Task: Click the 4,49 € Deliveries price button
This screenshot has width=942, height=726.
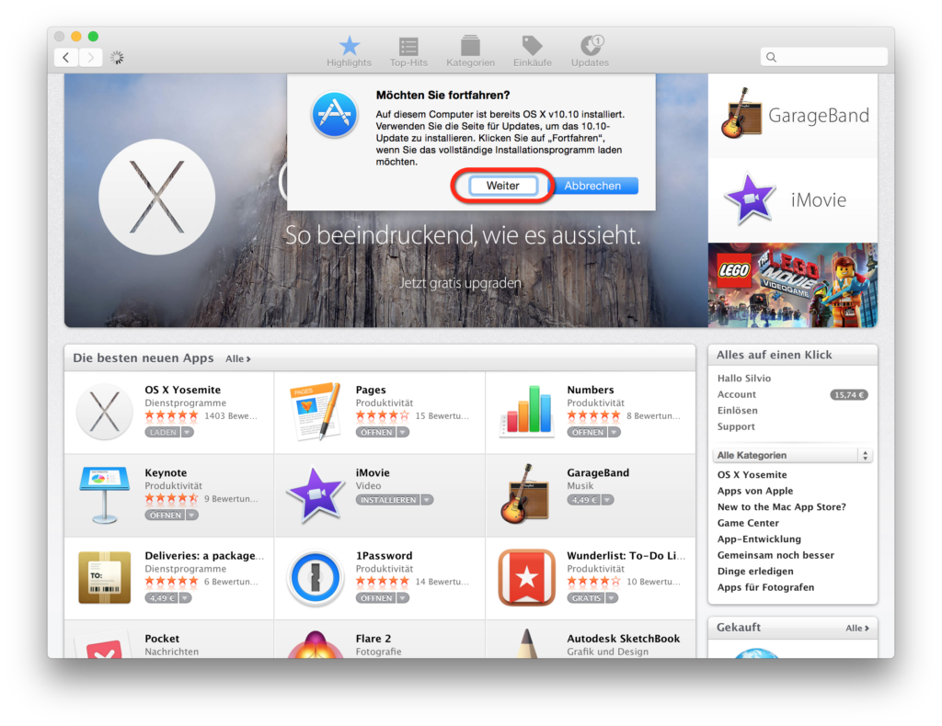Action: click(162, 598)
